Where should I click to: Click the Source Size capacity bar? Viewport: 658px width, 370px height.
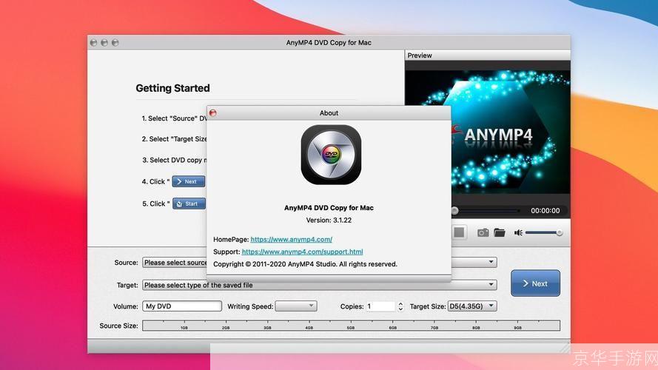pos(352,326)
